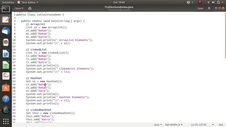The height and width of the screenshot is (127, 226).
Task: Place cursor on the // ArrayList comment
Action: [x=35, y=24]
